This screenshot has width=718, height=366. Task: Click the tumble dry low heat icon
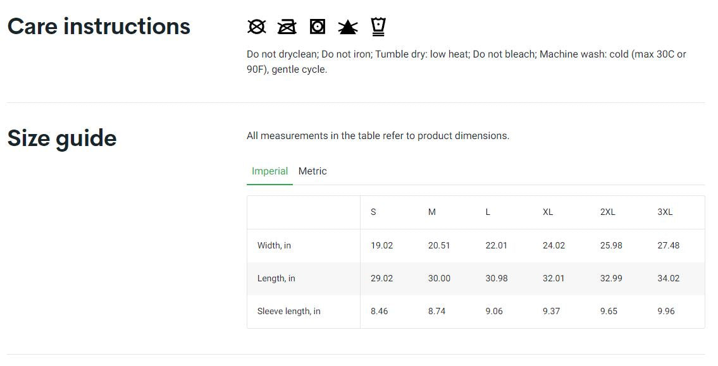pyautogui.click(x=318, y=27)
